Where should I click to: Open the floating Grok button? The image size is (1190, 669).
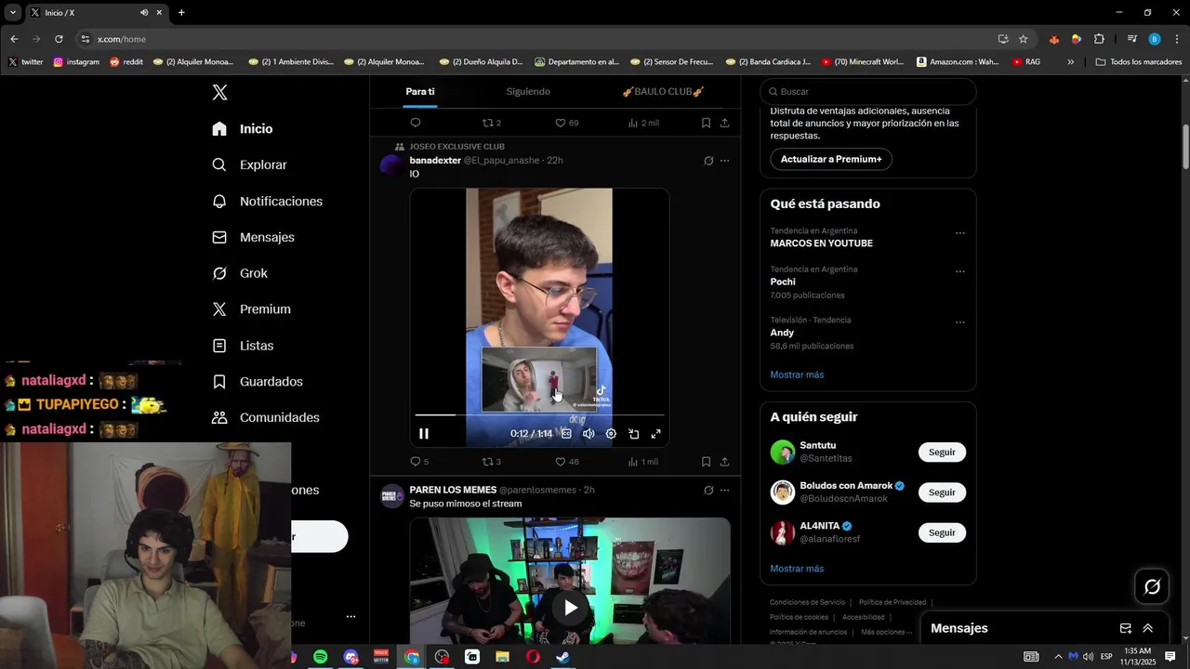pyautogui.click(x=1152, y=586)
